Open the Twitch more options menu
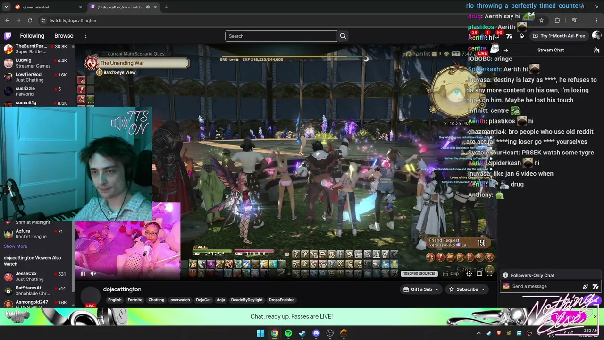Image resolution: width=604 pixels, height=340 pixels. tap(86, 36)
